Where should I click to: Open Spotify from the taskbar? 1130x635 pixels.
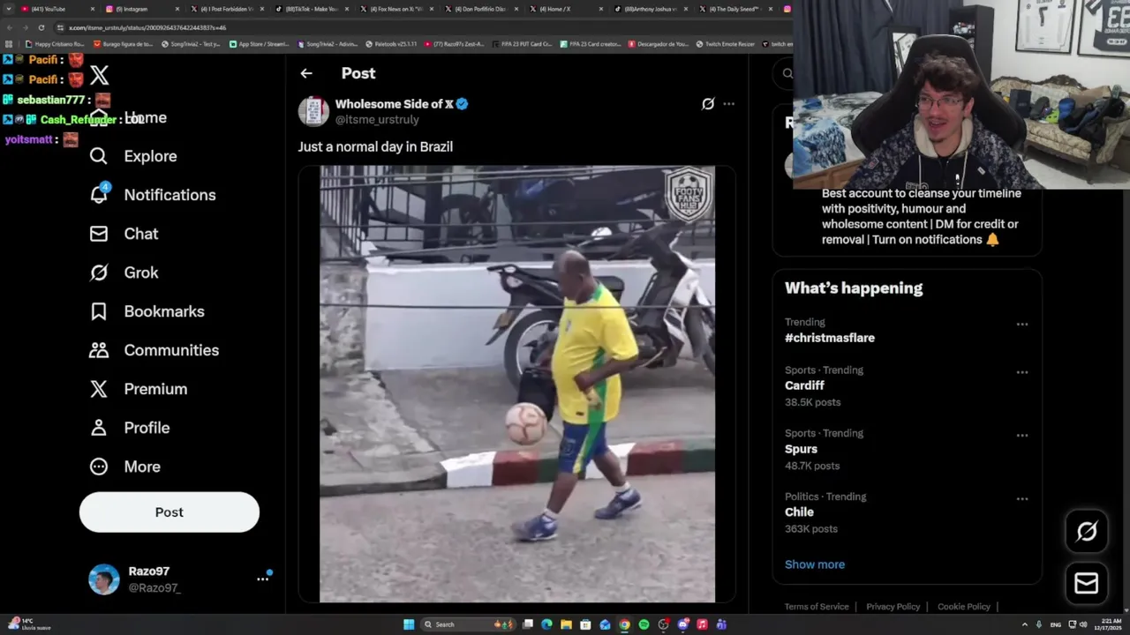point(644,624)
